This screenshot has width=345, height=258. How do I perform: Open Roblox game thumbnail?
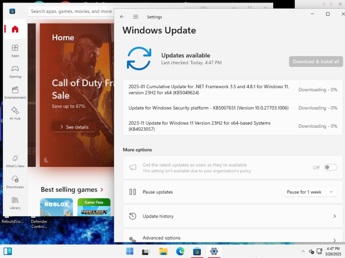coord(56,207)
